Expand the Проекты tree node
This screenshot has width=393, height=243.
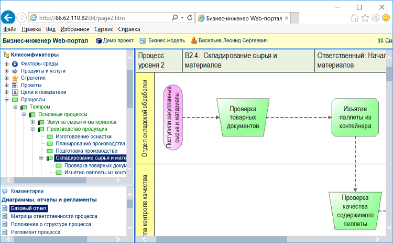[6, 85]
